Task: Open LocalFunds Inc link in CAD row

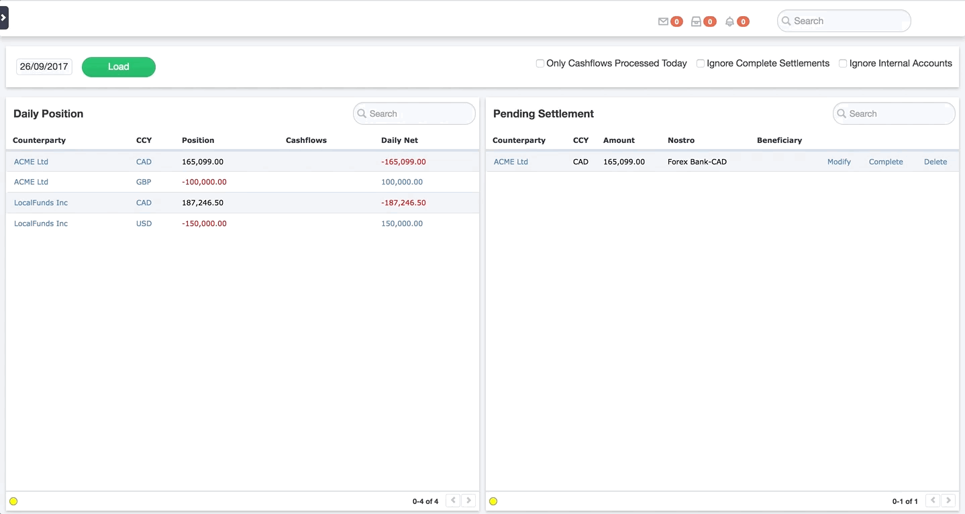Action: 41,203
